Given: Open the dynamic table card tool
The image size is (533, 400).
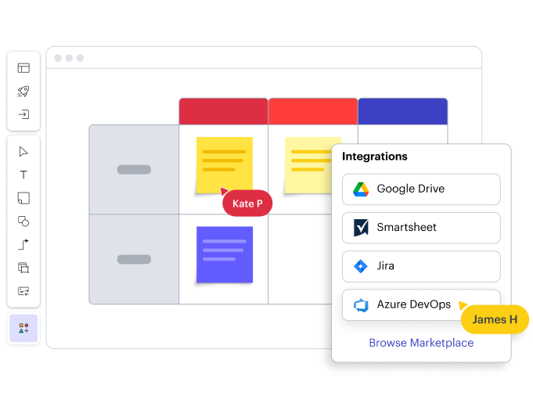Looking at the screenshot, I should click(23, 291).
